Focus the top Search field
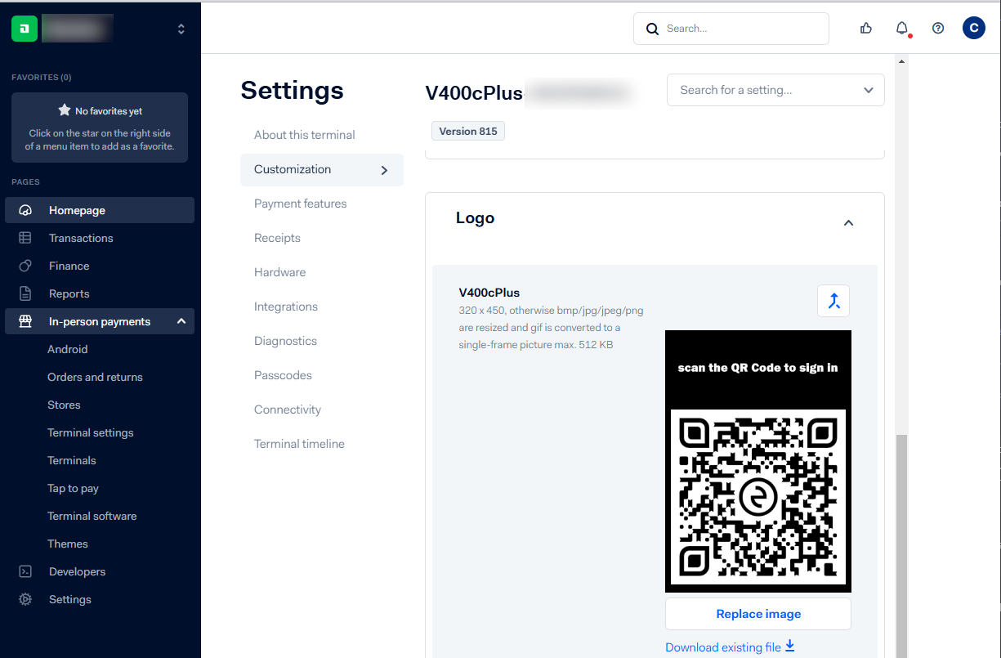The image size is (1001, 658). pyautogui.click(x=731, y=29)
